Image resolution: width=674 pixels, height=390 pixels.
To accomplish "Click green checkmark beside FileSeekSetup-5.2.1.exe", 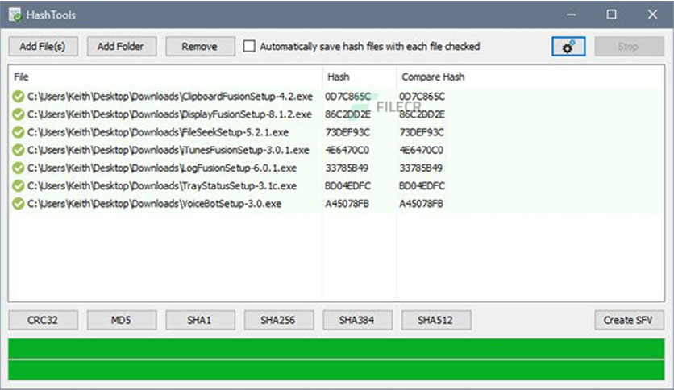I will click(18, 132).
